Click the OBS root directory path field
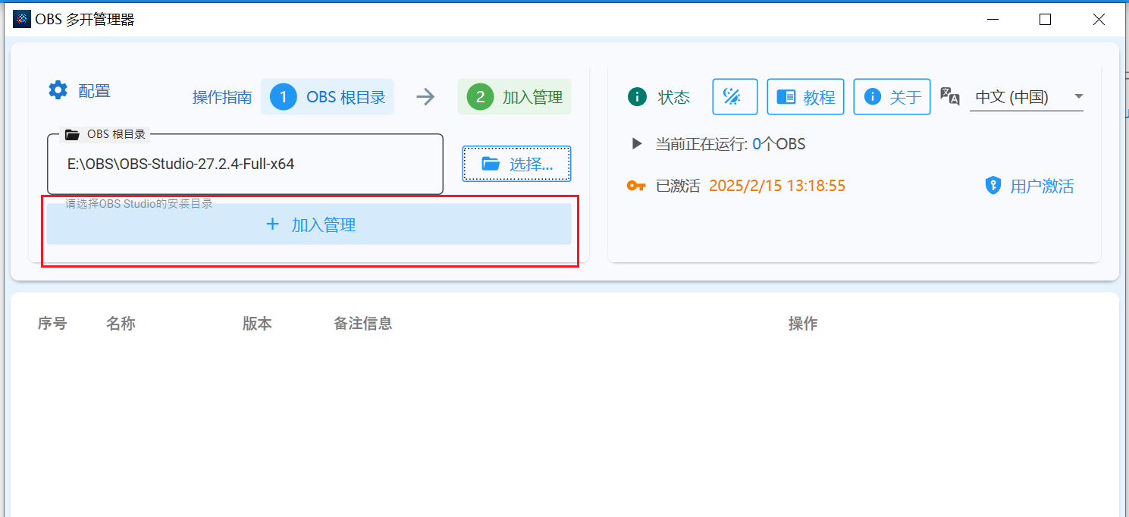 [x=245, y=164]
